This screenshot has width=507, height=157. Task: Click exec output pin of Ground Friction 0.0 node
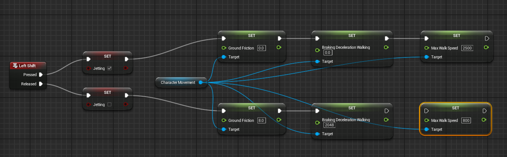pyautogui.click(x=280, y=38)
